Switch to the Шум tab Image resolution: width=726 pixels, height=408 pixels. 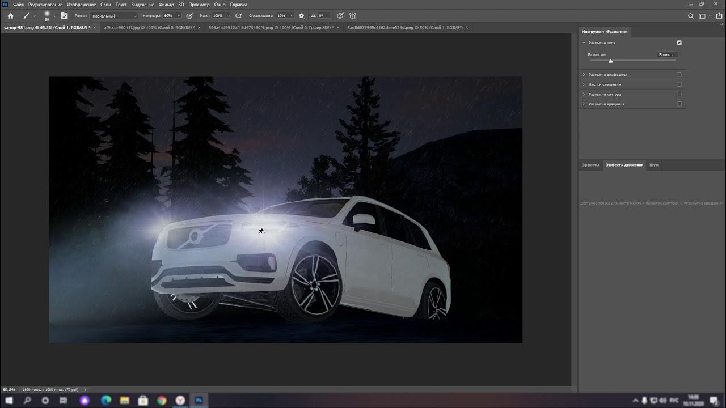[654, 165]
